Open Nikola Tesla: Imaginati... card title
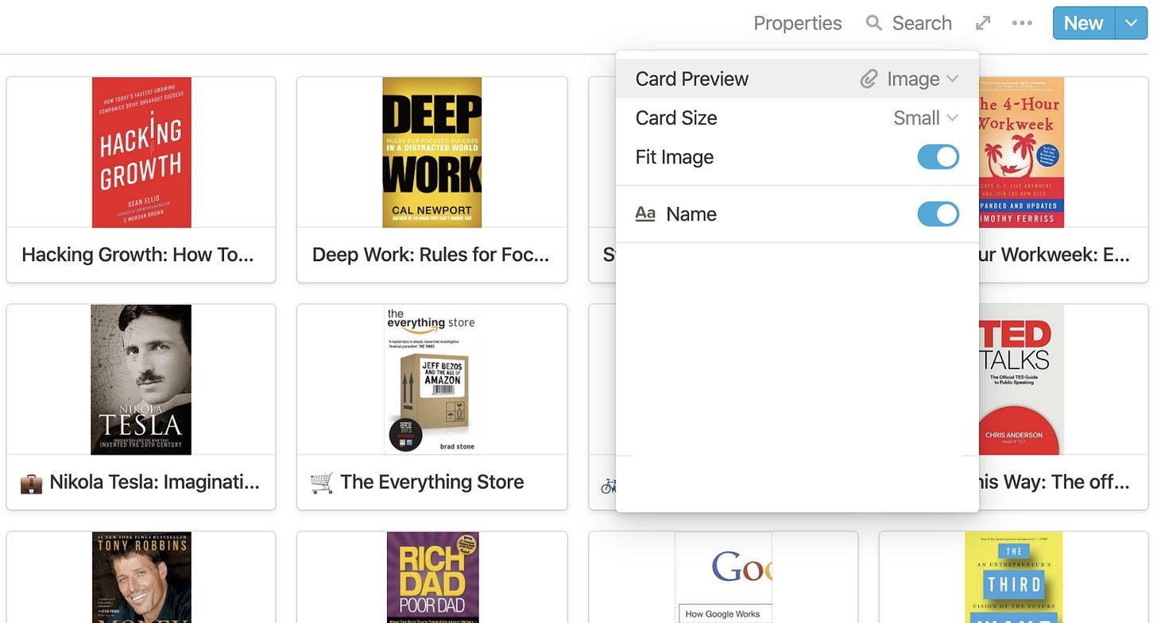 [154, 483]
